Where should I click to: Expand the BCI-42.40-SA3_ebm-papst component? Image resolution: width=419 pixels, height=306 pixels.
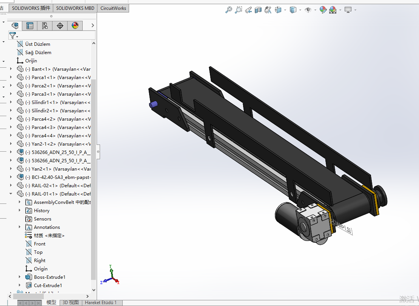point(11,177)
